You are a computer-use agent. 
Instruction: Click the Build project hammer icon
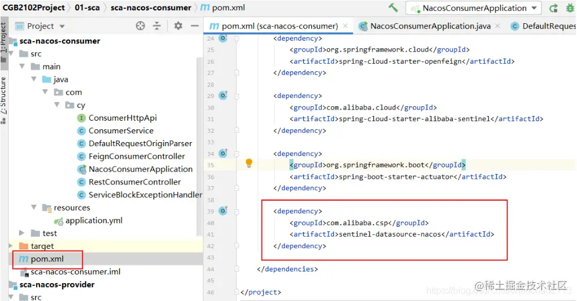pyautogui.click(x=393, y=8)
